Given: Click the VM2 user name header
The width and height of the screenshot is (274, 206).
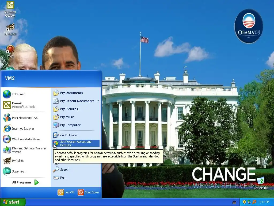Looking at the screenshot, I should coord(10,78).
